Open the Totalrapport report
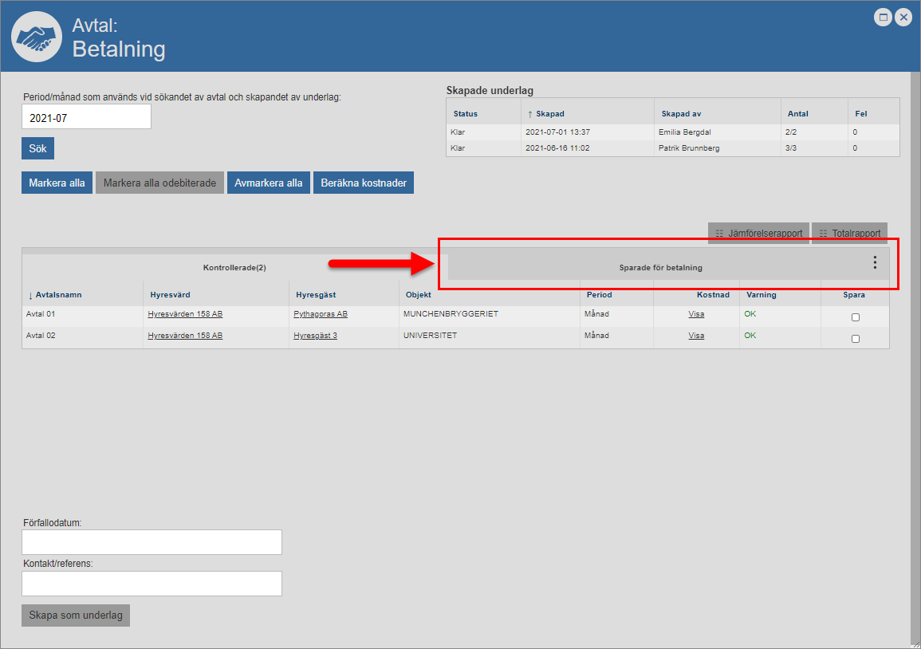This screenshot has width=921, height=649. [849, 234]
